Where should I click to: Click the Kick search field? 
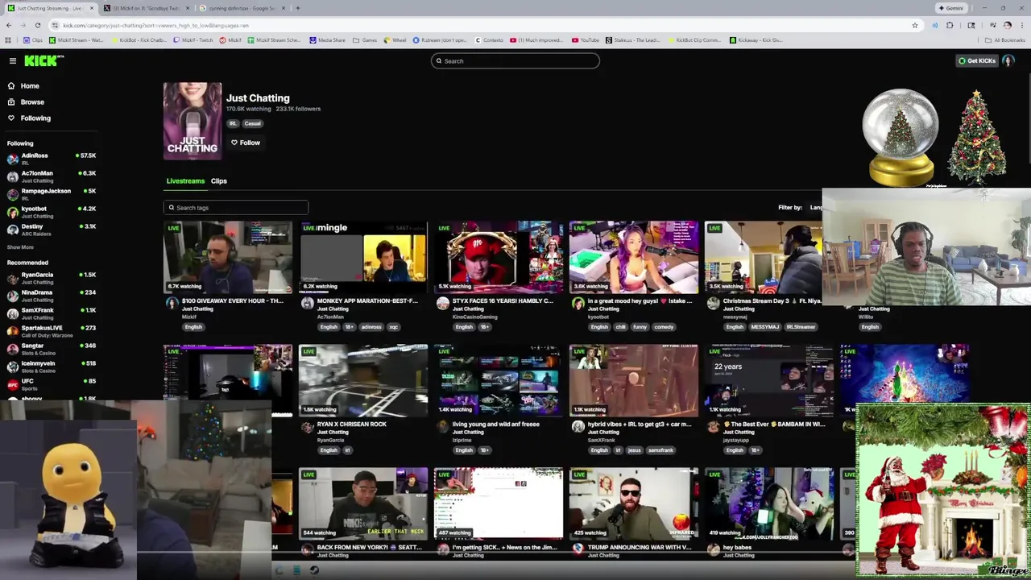point(515,60)
